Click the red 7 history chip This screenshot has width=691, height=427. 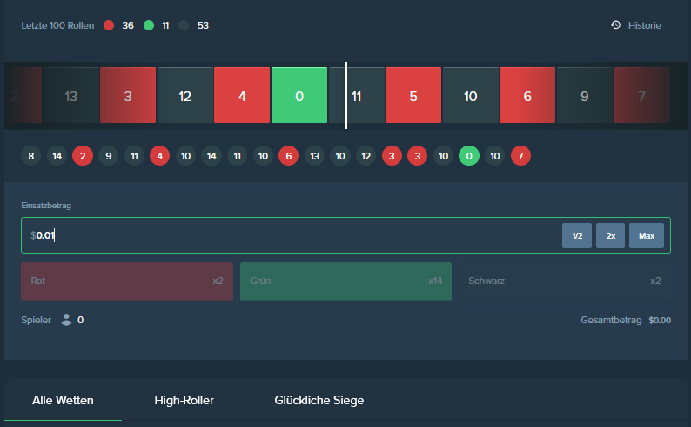pos(520,156)
